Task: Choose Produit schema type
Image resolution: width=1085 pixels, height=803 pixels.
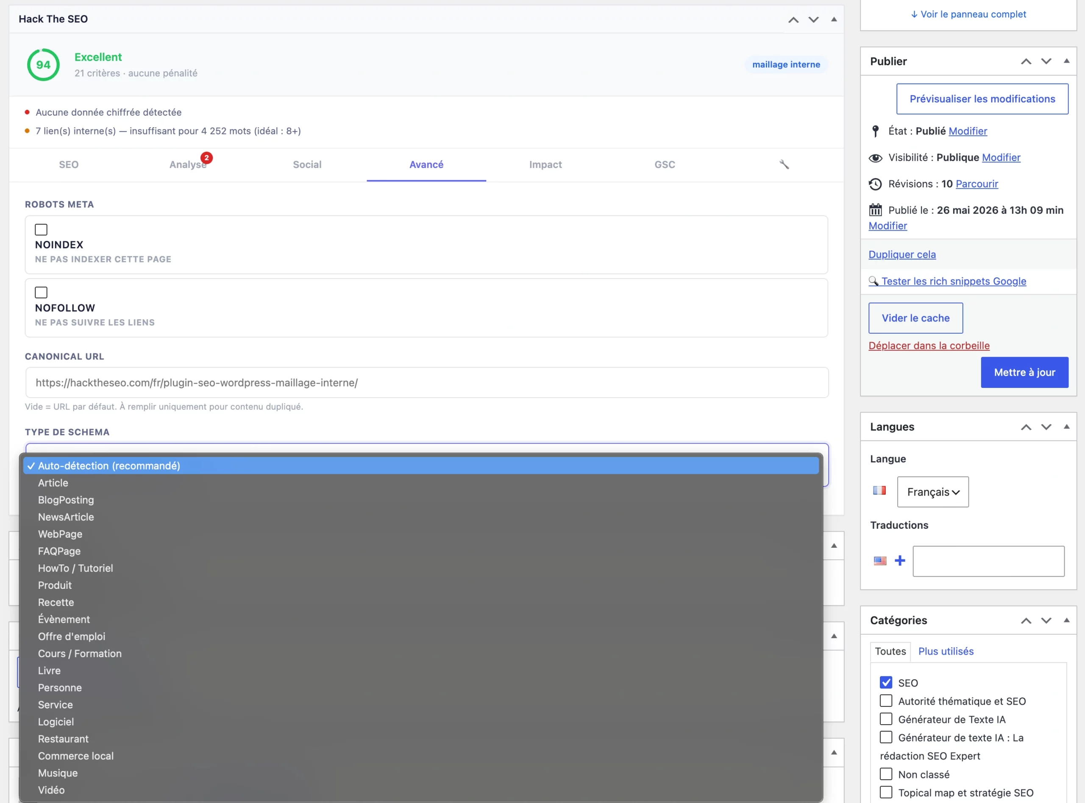Action: point(421,585)
